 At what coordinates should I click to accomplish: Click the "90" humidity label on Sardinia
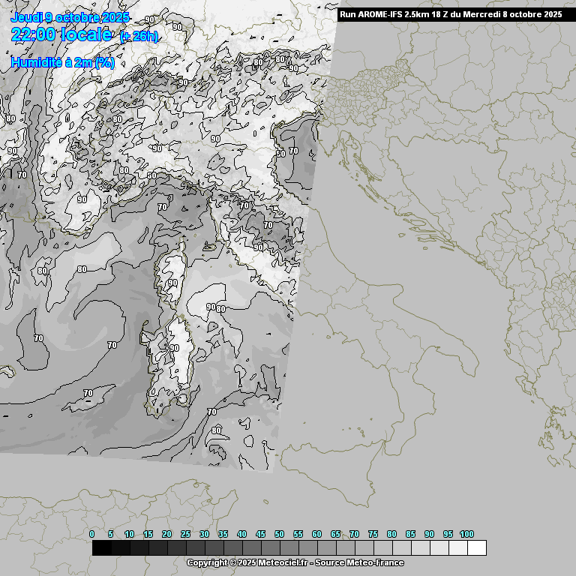click(174, 348)
